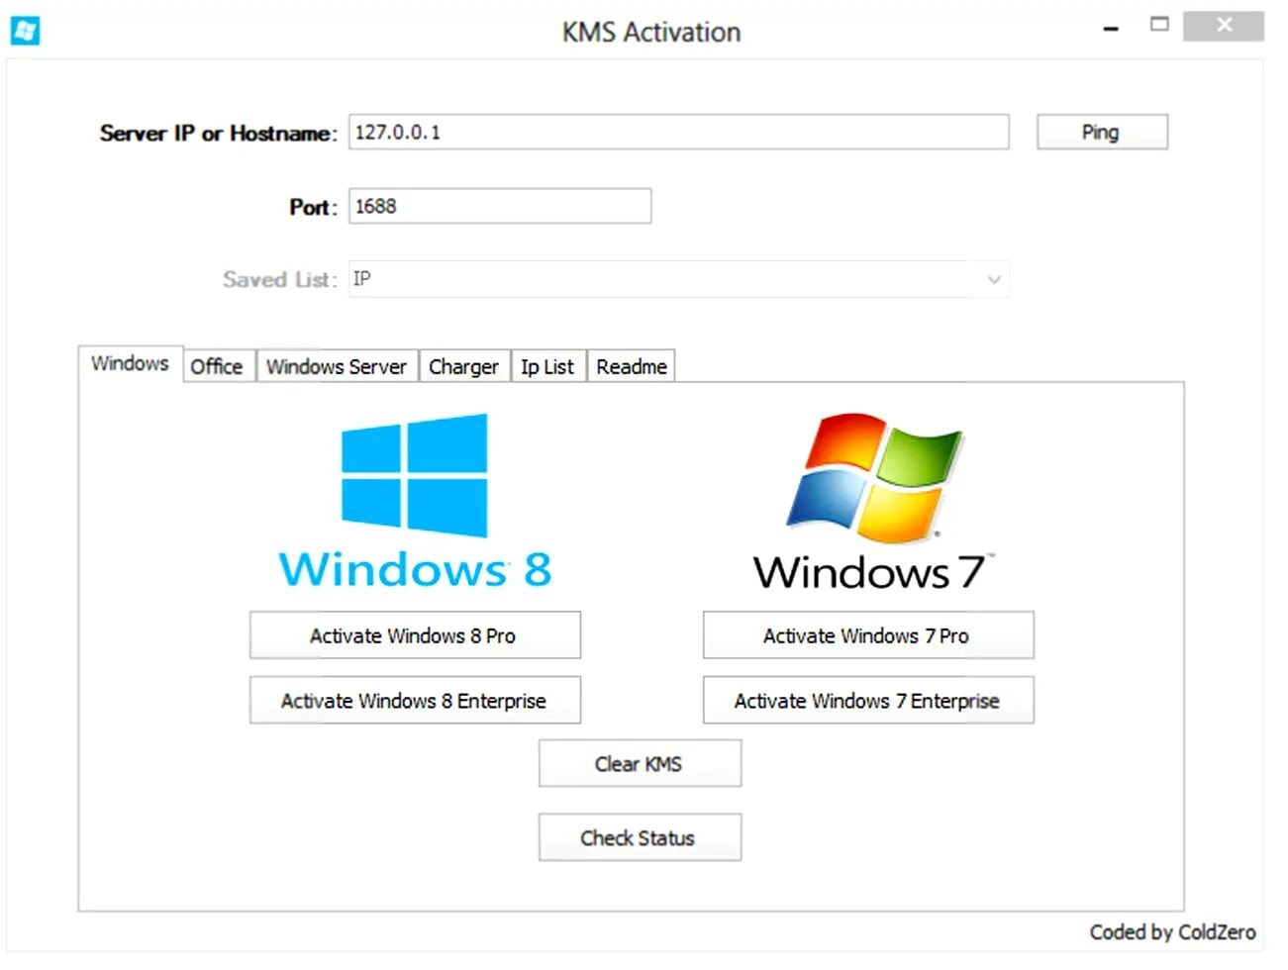The height and width of the screenshot is (970, 1288).
Task: Click into the Port input field
Action: pos(500,207)
